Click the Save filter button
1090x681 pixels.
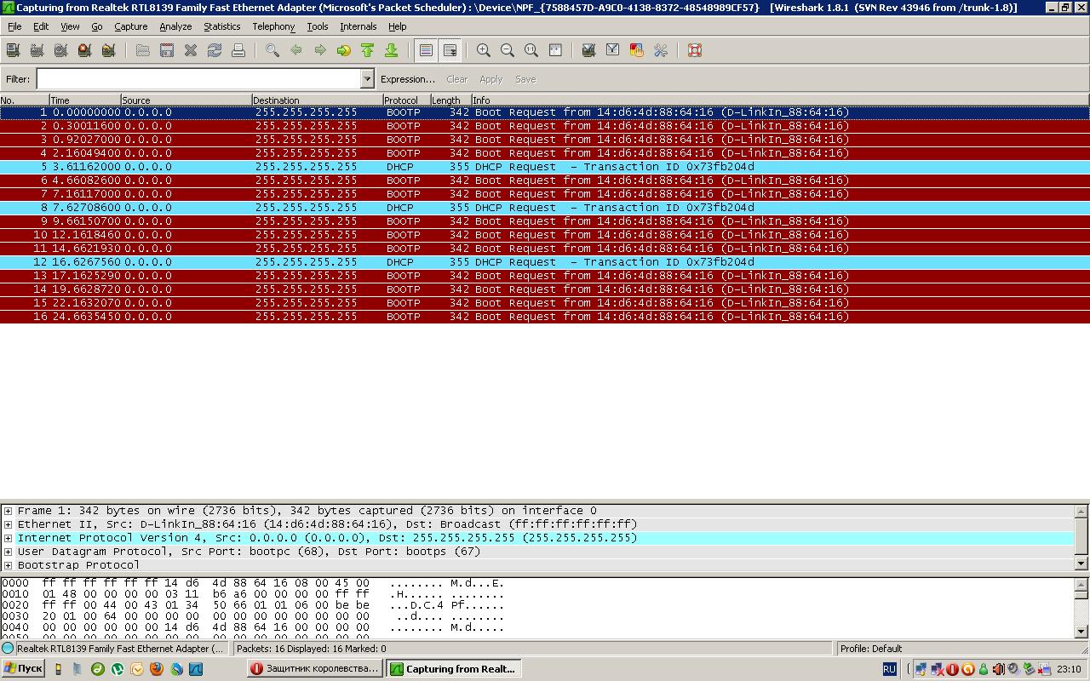(525, 79)
